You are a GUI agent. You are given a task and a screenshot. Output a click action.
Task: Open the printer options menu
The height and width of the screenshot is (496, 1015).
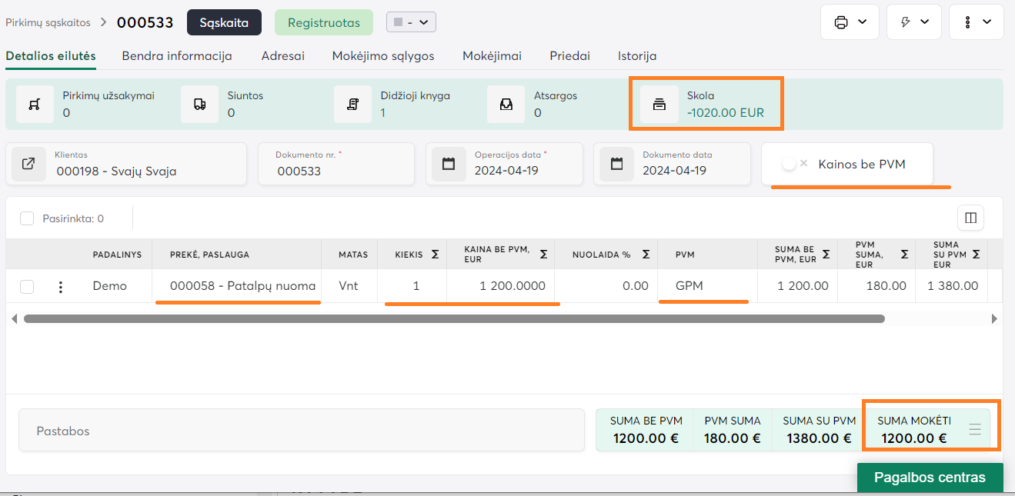pyautogui.click(x=850, y=22)
